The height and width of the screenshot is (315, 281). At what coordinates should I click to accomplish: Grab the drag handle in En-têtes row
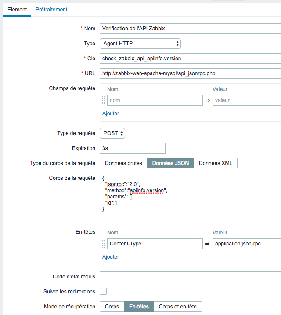click(x=104, y=244)
